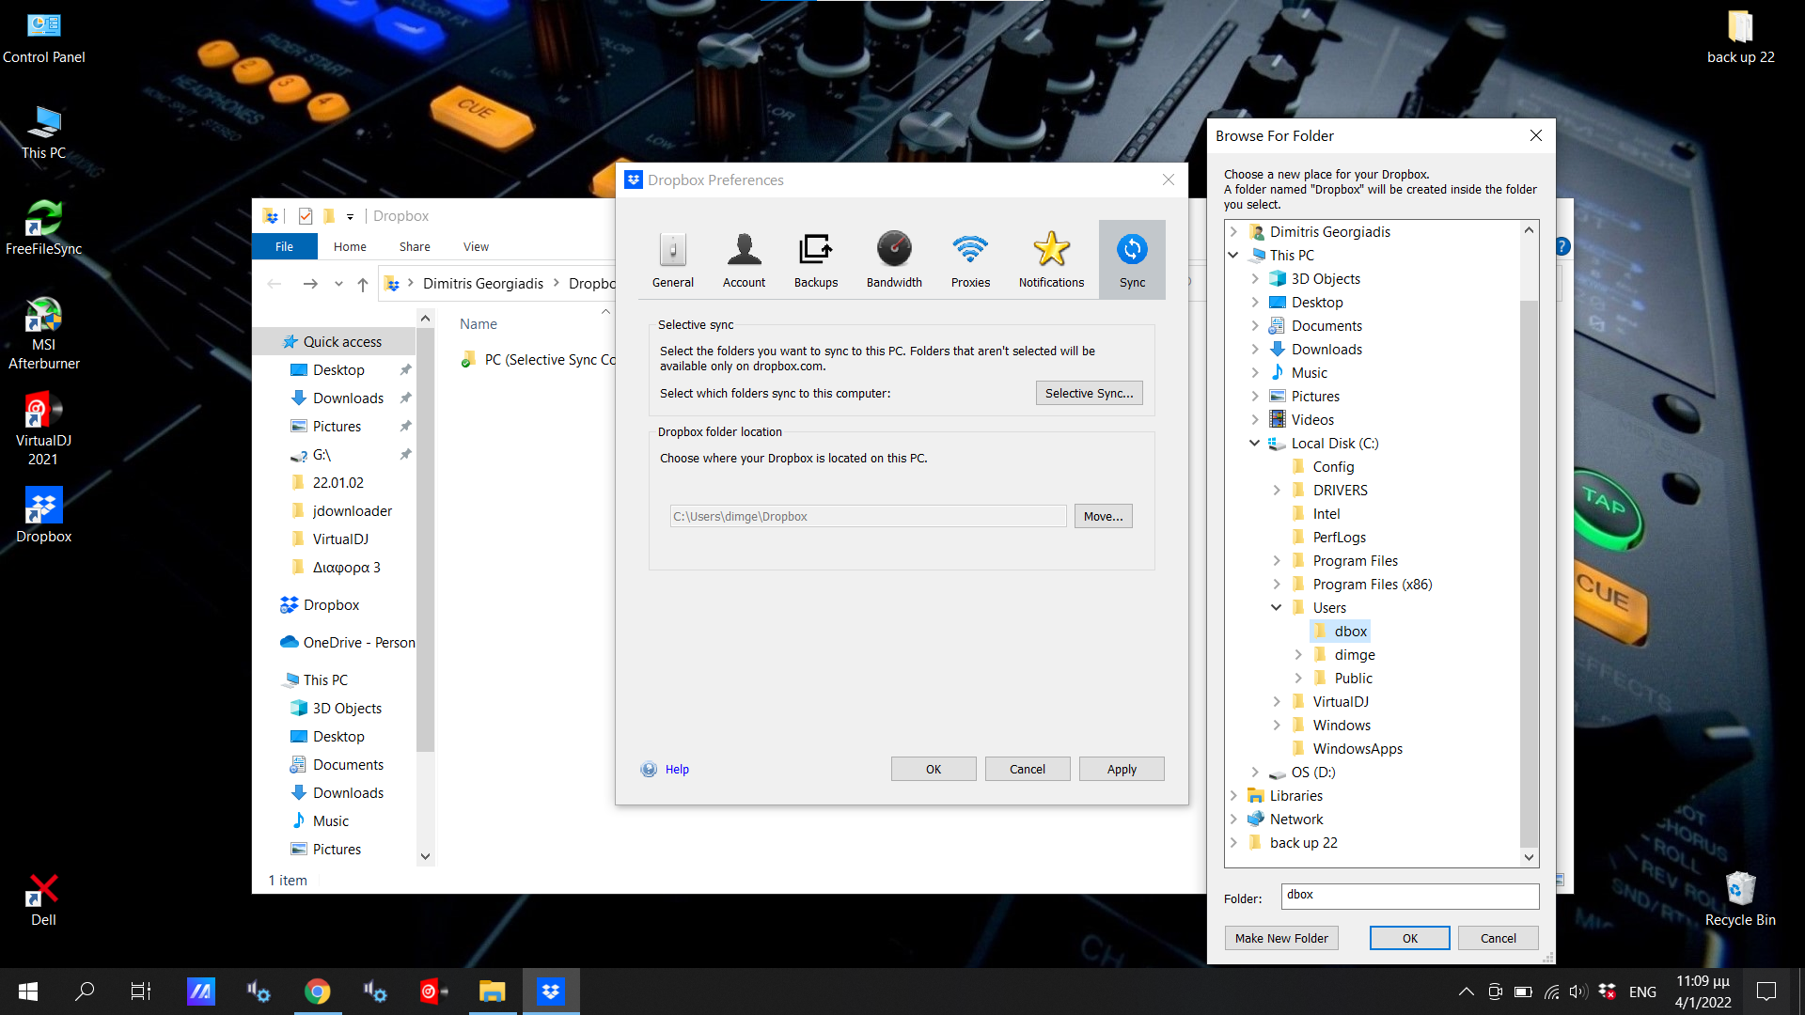Open Notifications tab in Dropbox Preferences

pos(1051,259)
